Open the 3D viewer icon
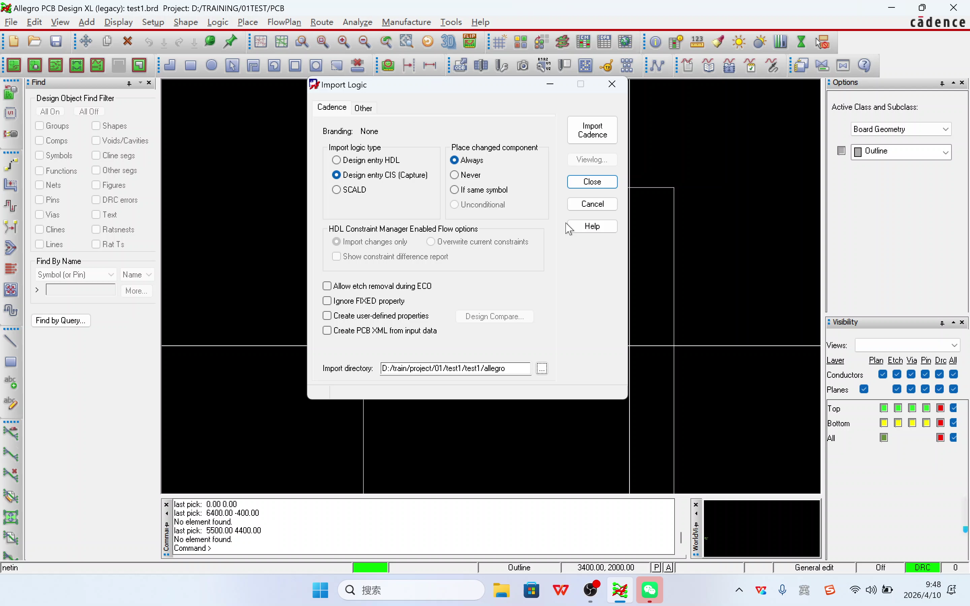Screen dimensions: 970x606 448,41
